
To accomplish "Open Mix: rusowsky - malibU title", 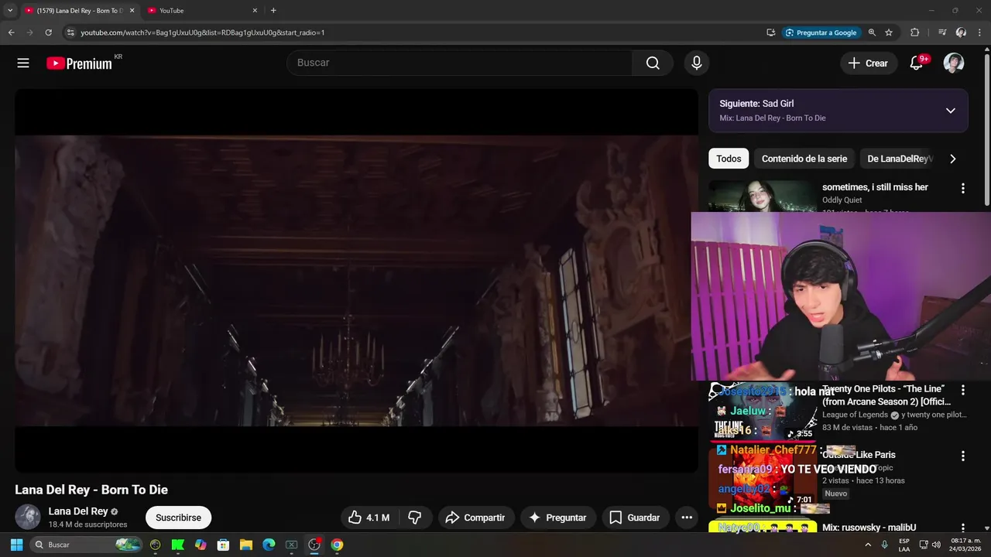I will click(x=869, y=528).
